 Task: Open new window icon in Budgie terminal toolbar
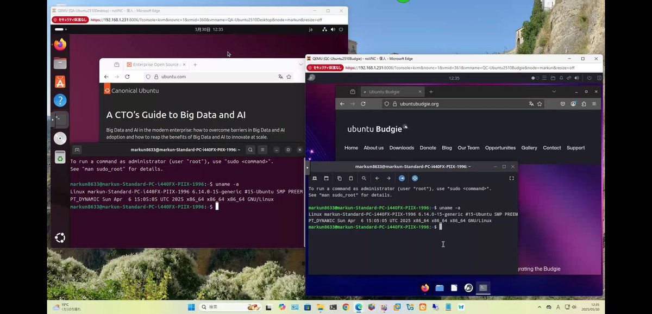[326, 178]
